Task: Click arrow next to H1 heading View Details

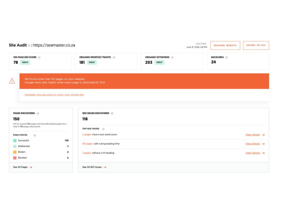Action: tap(263, 153)
